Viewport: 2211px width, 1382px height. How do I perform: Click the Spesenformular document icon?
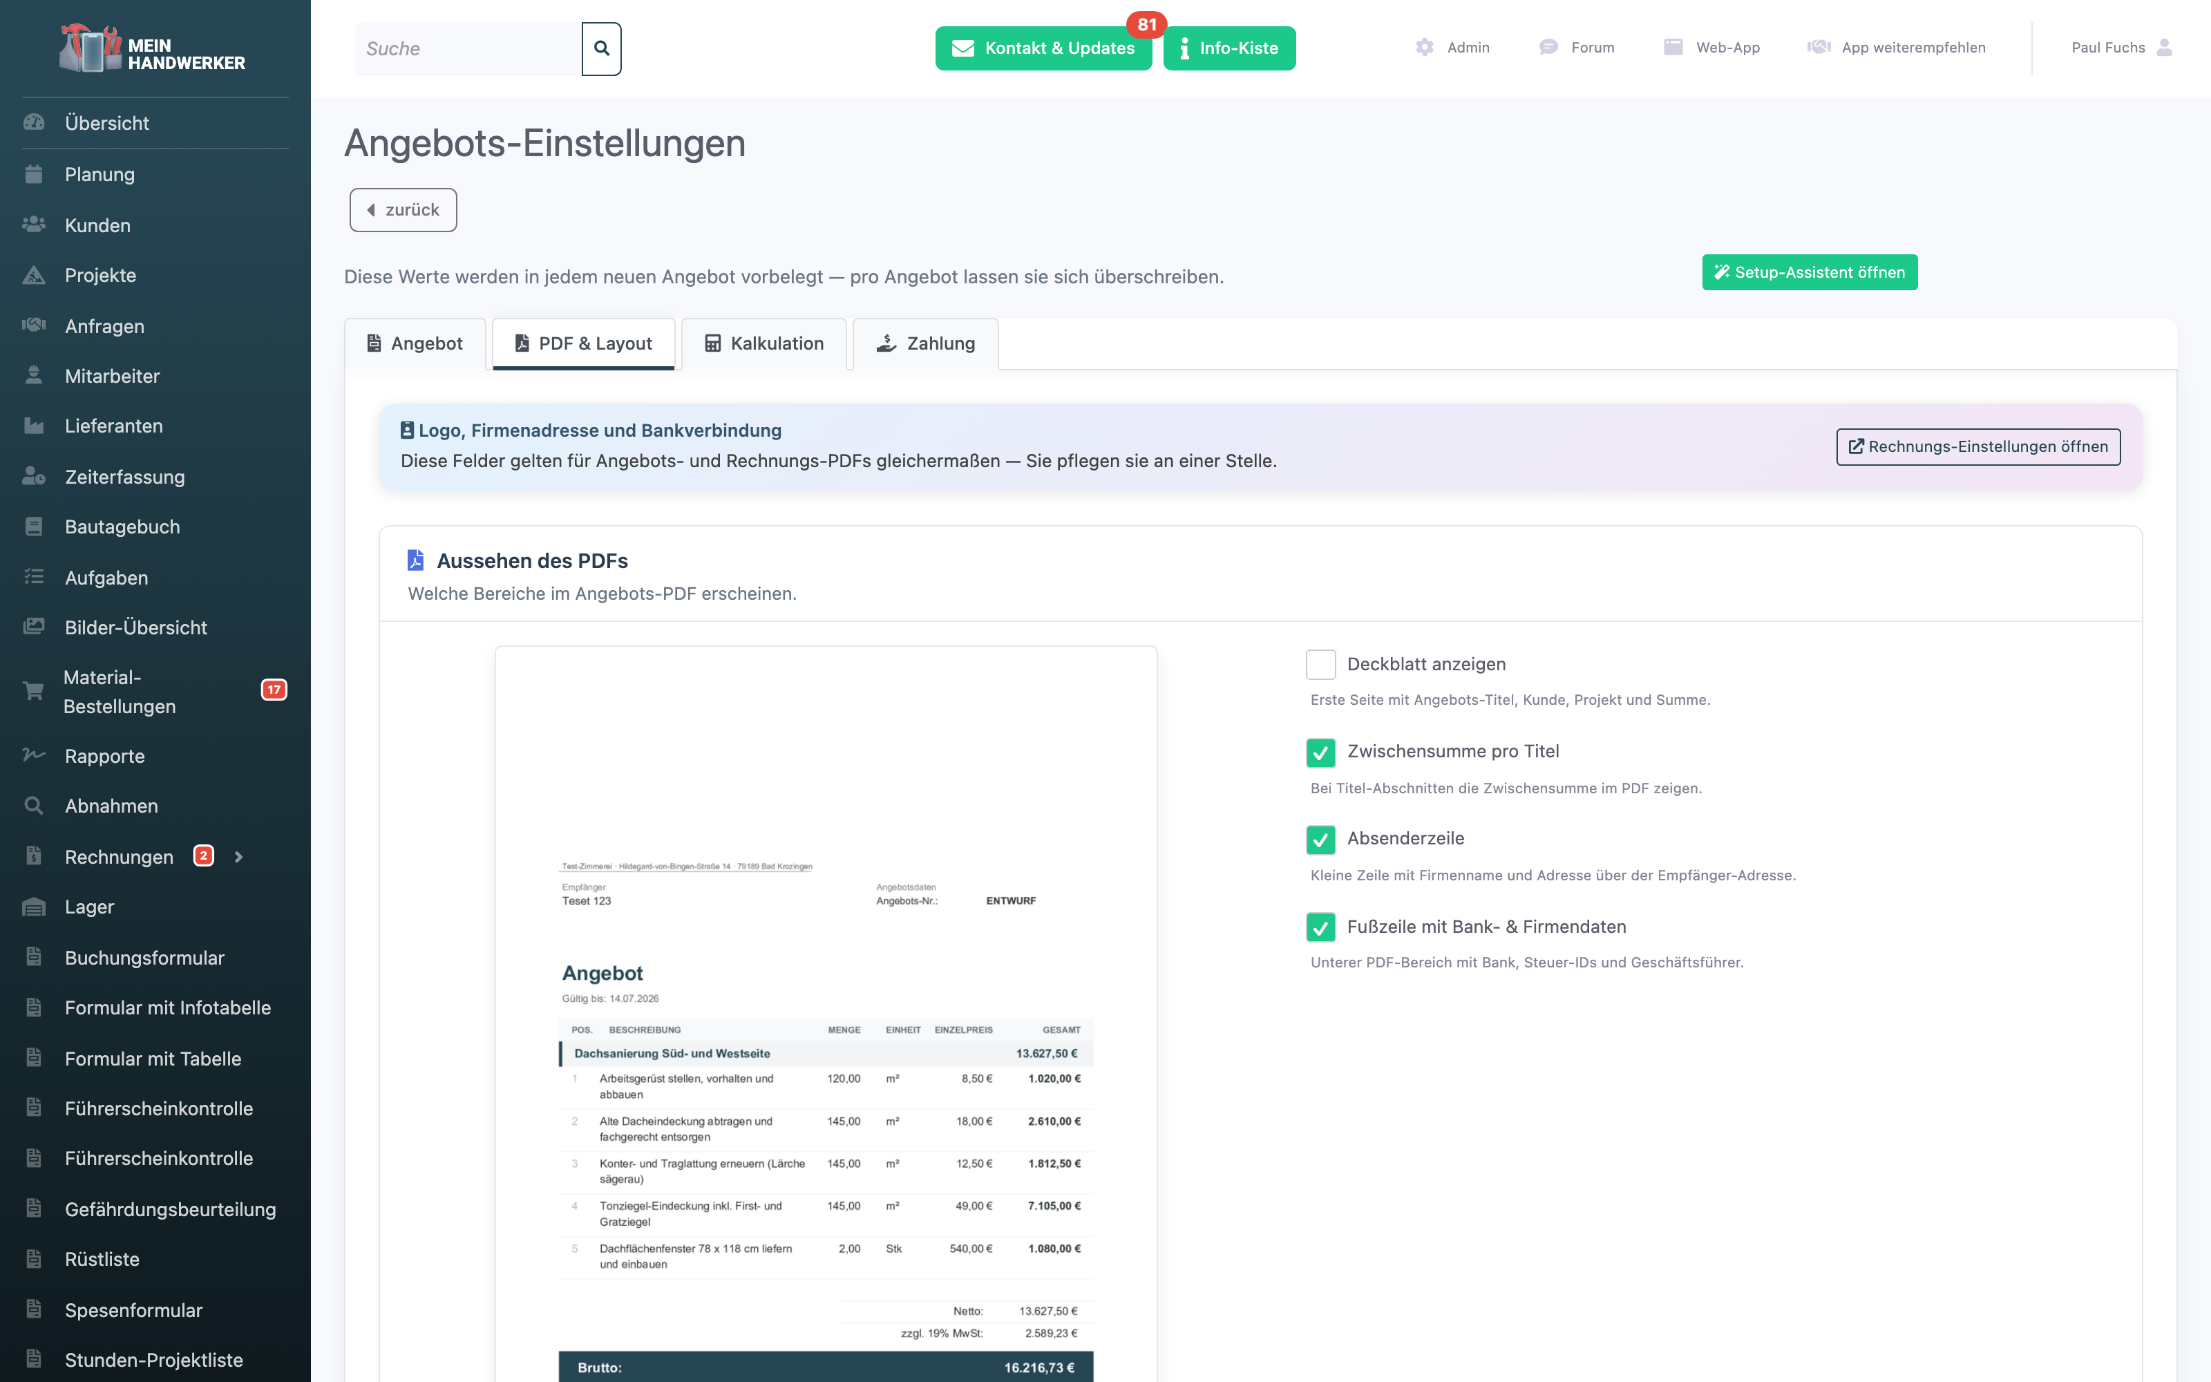tap(34, 1309)
